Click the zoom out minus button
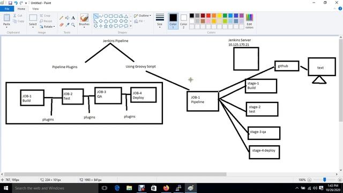Viewport: 343px width, 193px height. click(309, 180)
